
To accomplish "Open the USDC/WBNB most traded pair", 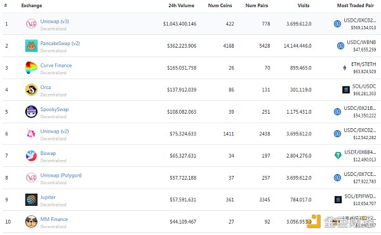I will 361,43.
